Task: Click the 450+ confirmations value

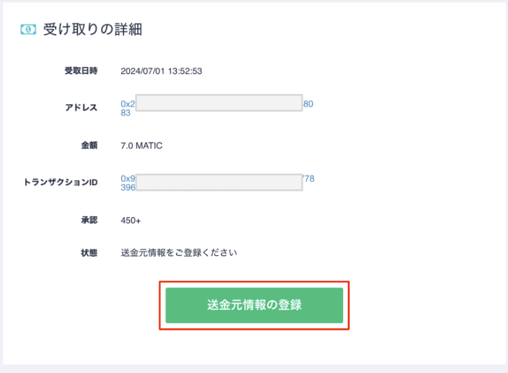Action: tap(132, 221)
